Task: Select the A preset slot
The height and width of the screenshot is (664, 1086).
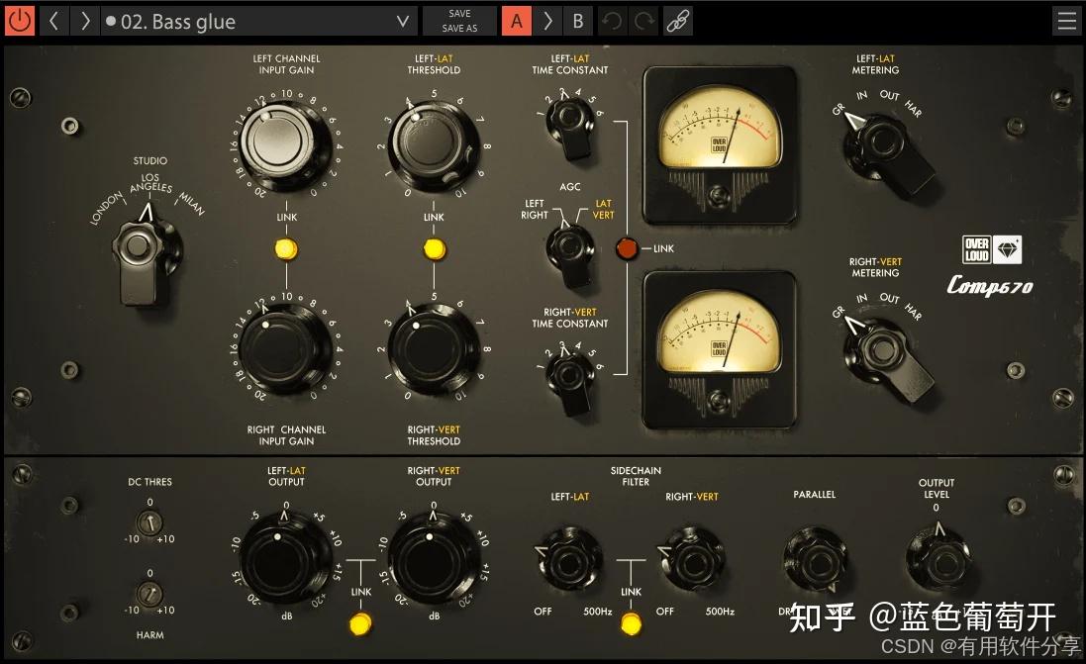Action: click(x=517, y=20)
